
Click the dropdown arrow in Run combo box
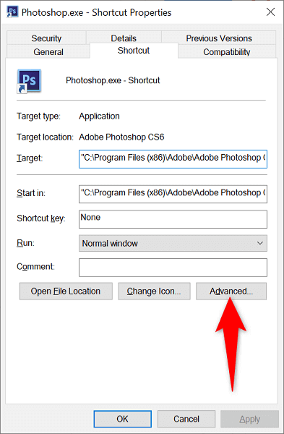point(259,243)
